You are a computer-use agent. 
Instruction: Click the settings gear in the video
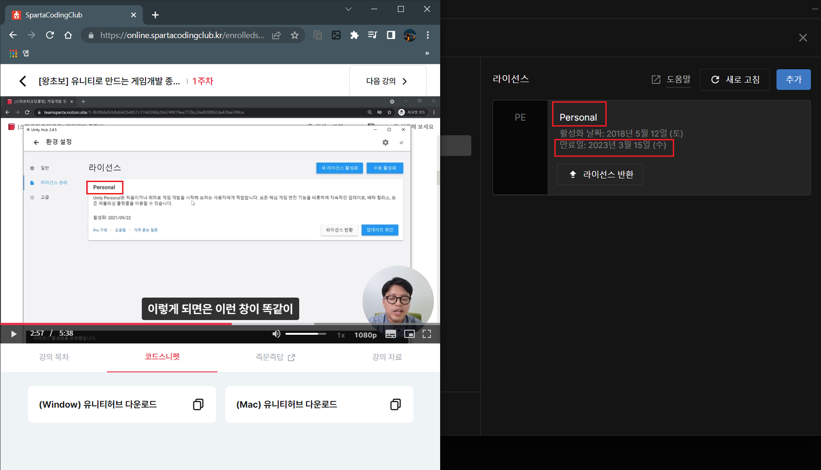pos(385,143)
